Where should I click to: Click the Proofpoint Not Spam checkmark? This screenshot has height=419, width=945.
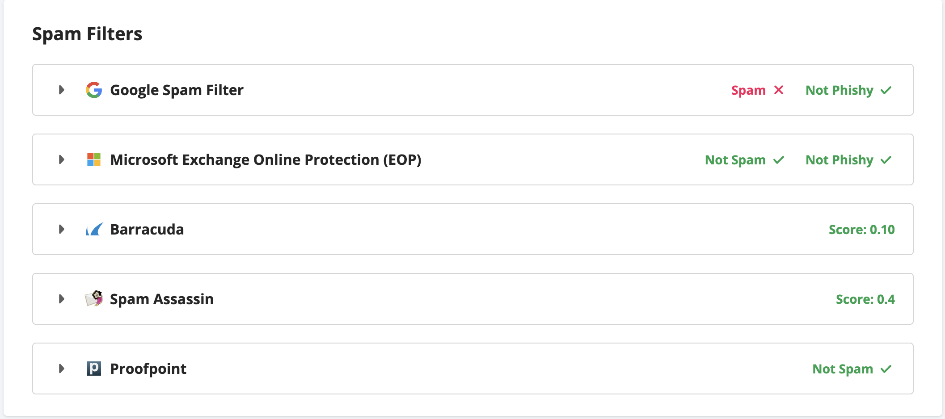886,369
